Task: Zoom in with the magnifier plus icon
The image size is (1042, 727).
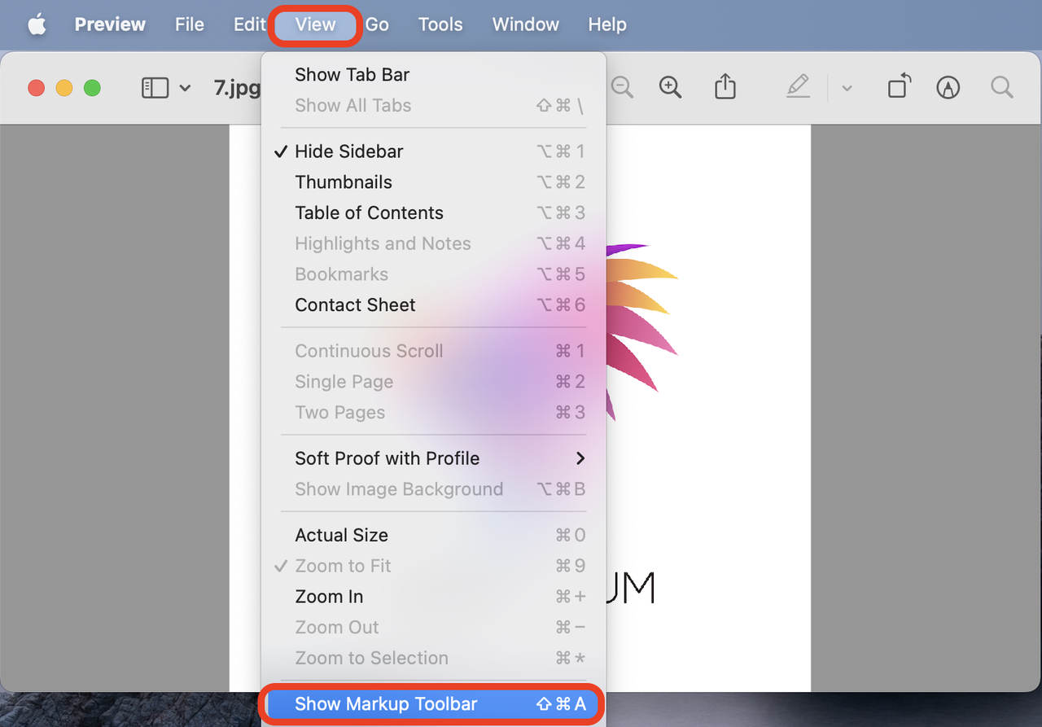Action: pos(670,87)
